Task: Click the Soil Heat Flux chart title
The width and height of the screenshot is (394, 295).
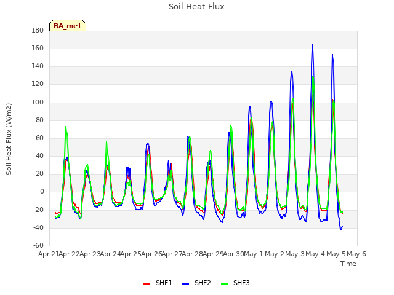Action: pyautogui.click(x=196, y=7)
